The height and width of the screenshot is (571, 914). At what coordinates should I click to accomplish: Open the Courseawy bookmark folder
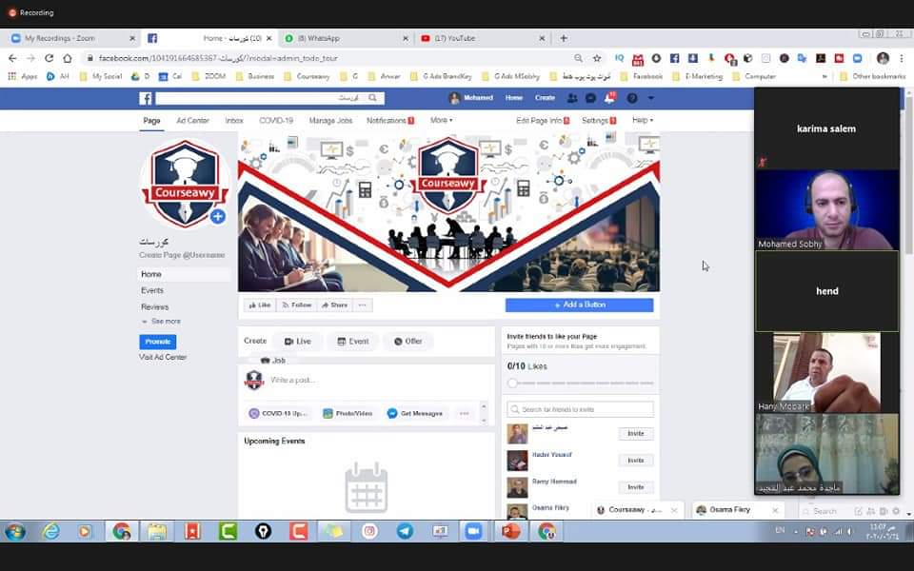307,76
